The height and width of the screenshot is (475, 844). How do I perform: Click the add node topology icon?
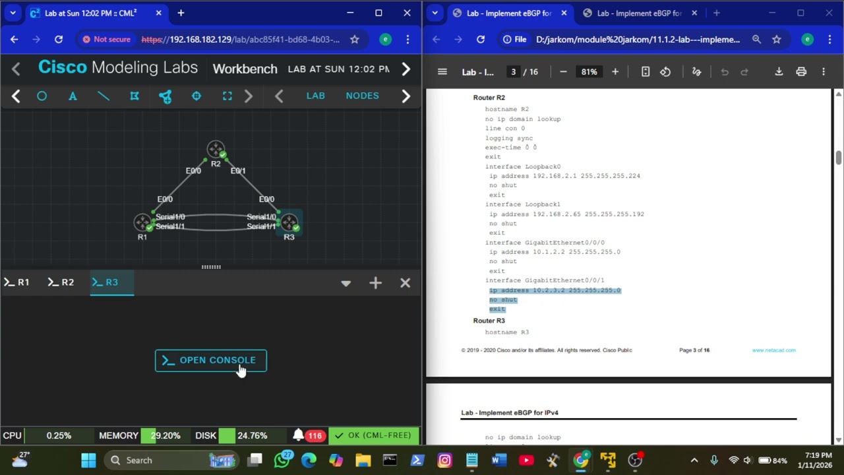pos(165,96)
